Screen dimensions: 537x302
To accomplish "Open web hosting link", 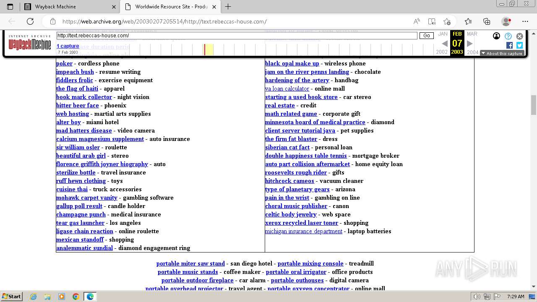I will 73,114.
